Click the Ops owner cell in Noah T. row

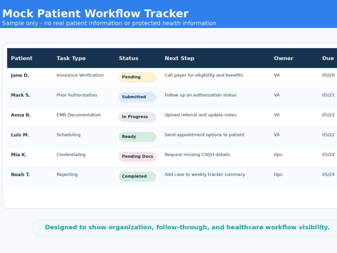(278, 174)
